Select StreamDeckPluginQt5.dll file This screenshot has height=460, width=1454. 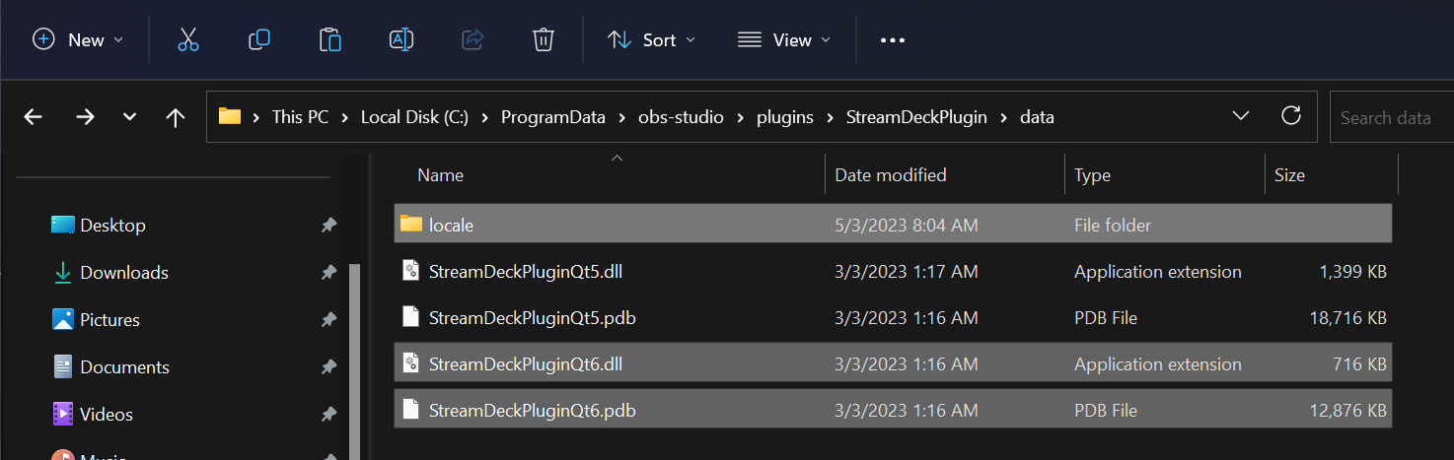coord(893,271)
